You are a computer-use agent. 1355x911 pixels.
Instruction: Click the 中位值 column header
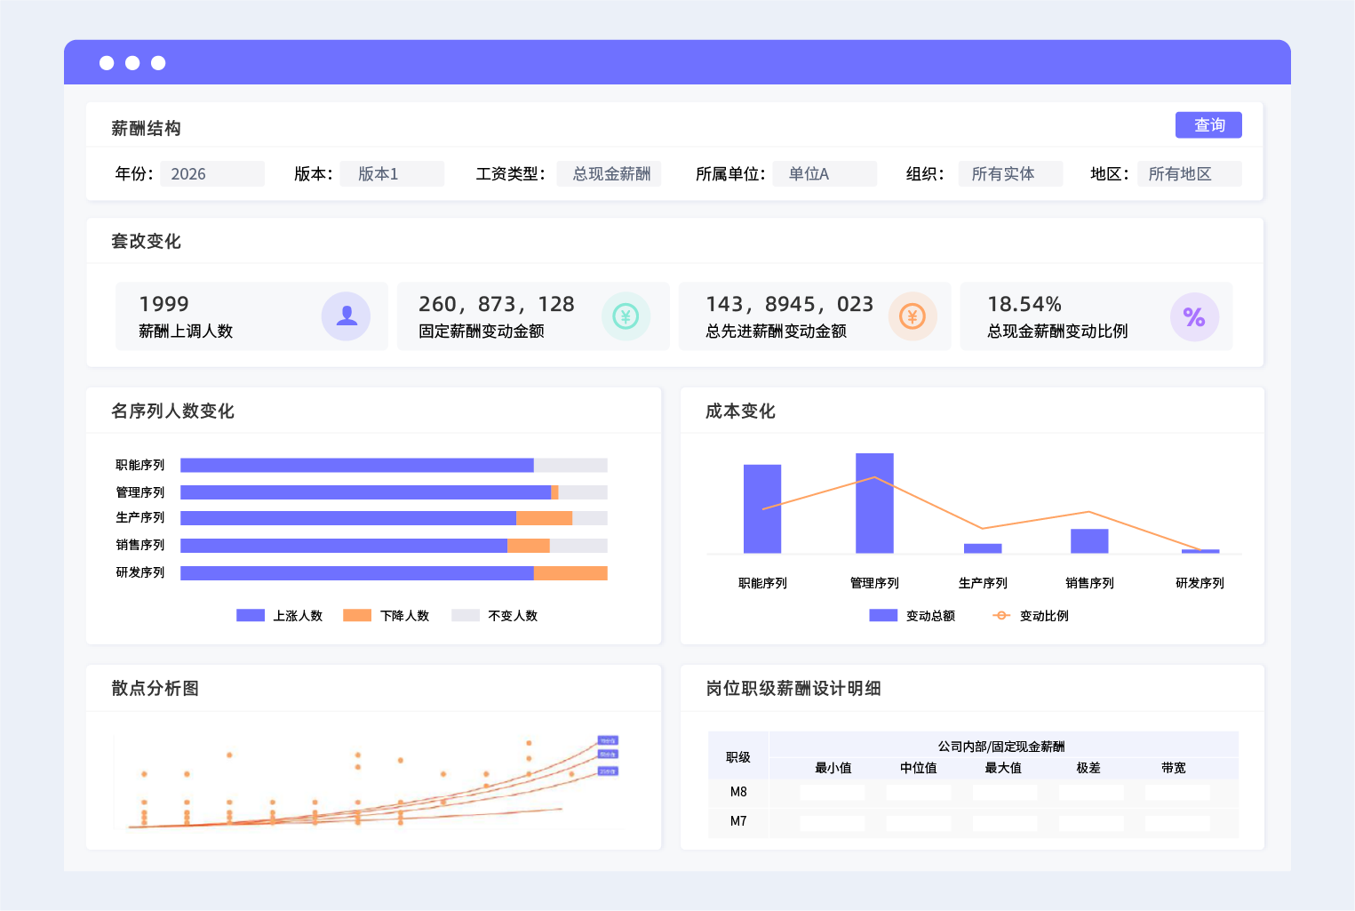point(918,768)
